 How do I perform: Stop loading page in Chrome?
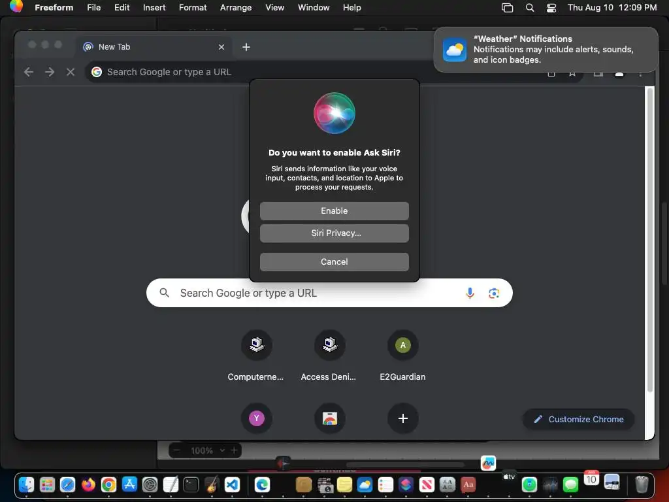(71, 72)
